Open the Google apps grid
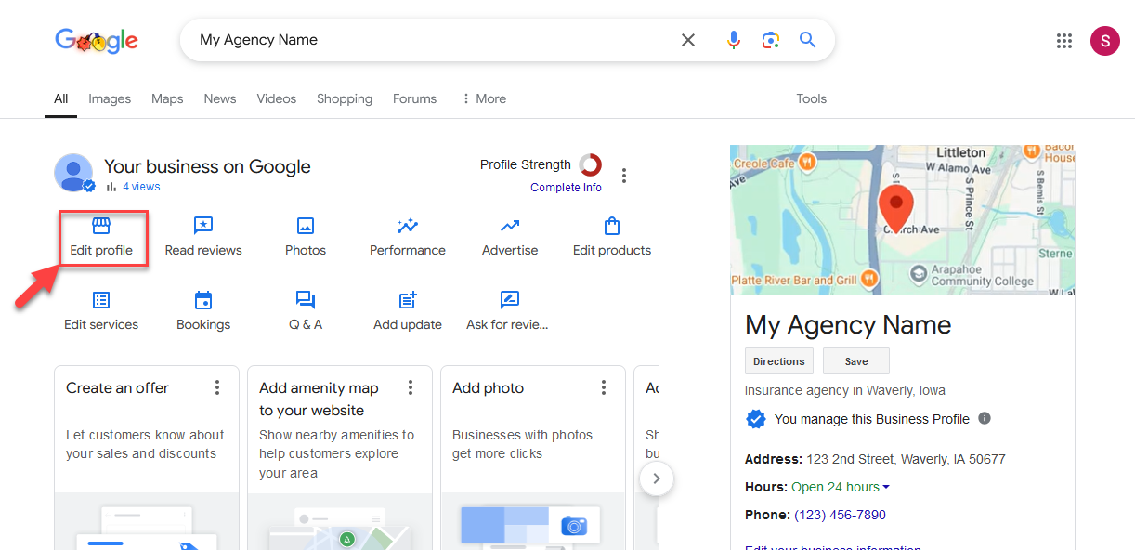This screenshot has height=550, width=1135. pos(1064,40)
